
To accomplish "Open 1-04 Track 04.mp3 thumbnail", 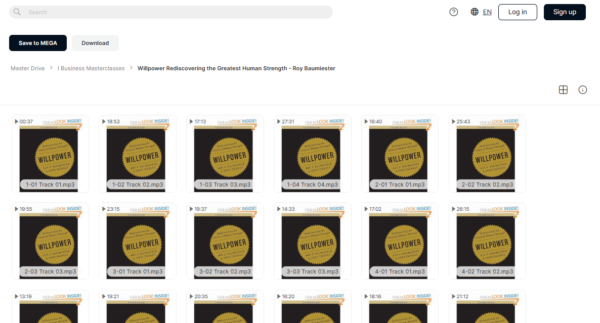I will [x=313, y=154].
